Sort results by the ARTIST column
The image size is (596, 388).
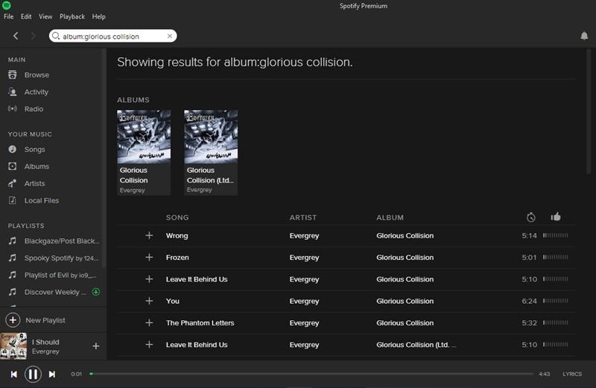pos(302,217)
